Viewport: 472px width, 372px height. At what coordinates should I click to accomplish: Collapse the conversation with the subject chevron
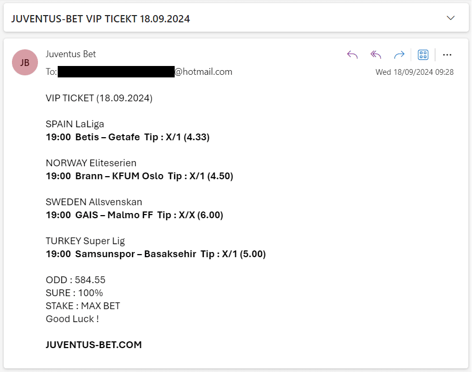click(450, 18)
